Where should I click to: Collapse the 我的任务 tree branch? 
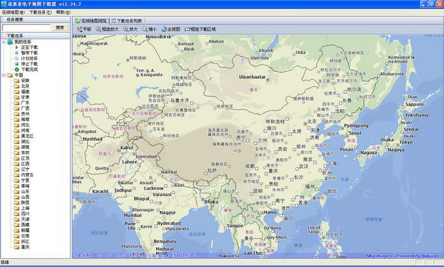(4, 42)
